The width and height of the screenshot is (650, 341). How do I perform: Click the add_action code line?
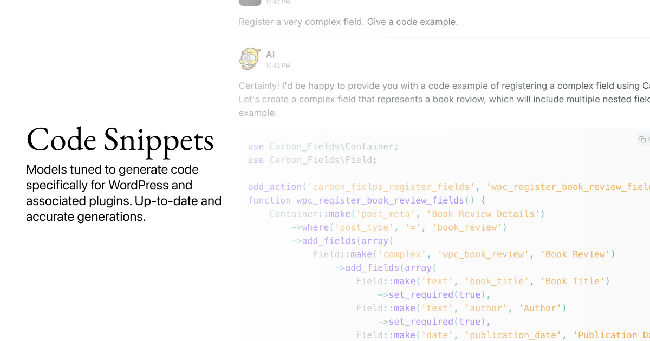[449, 187]
